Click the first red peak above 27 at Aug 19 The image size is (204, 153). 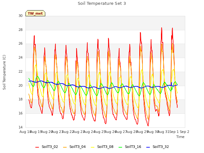pos(34,36)
